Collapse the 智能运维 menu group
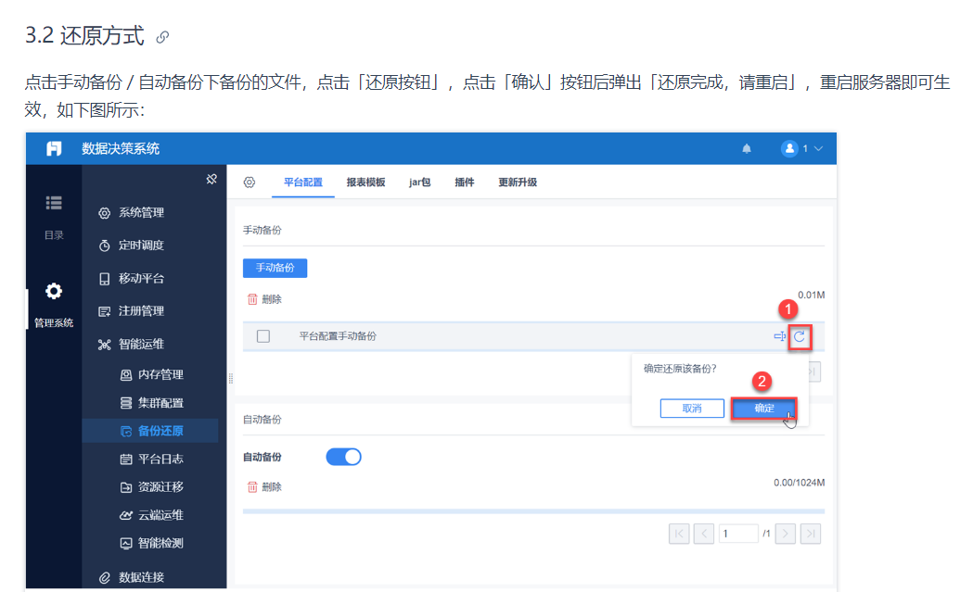 pos(141,344)
